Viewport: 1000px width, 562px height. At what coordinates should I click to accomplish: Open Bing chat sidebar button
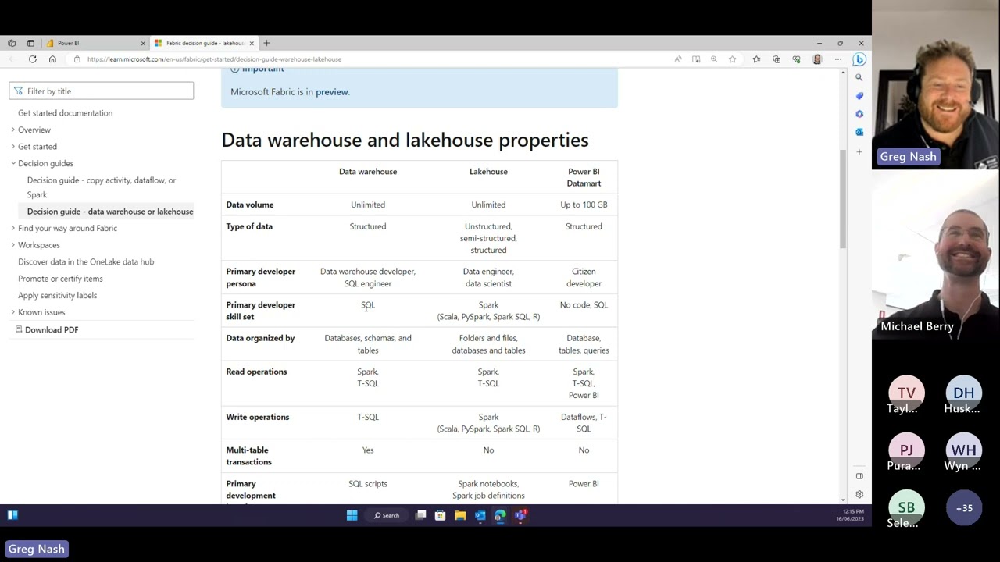(859, 59)
